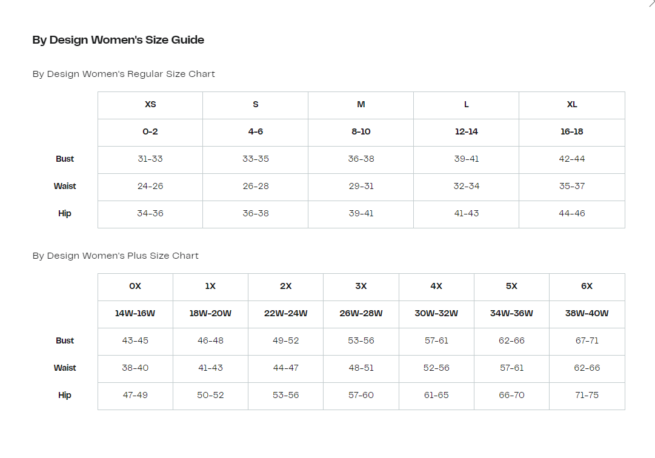Screen dimensions: 655x458
Task: Click the 2X bust measurement 49-52
Action: (x=286, y=340)
